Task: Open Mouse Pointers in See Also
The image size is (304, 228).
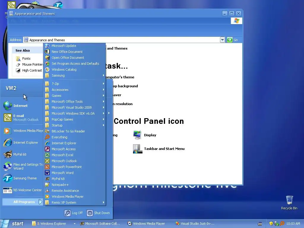Action: coord(29,64)
